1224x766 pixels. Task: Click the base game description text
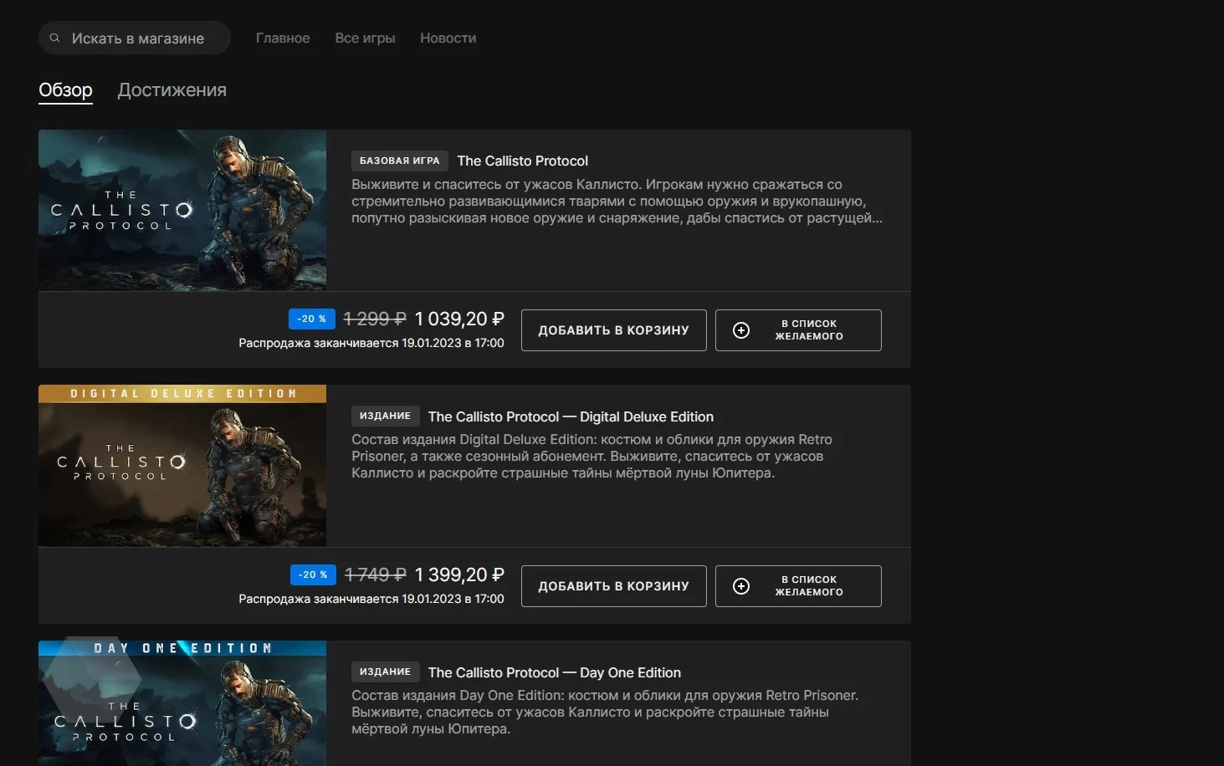coord(617,202)
